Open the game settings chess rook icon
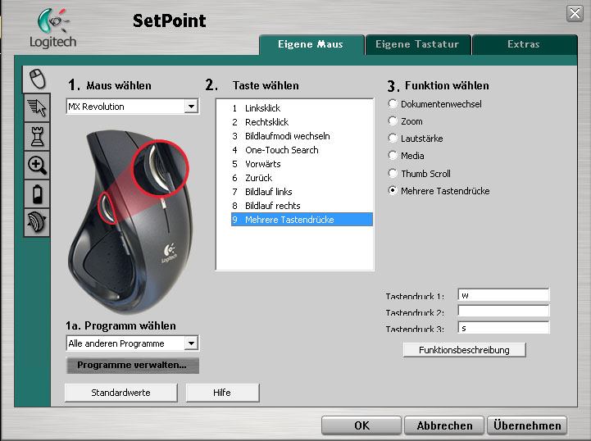591x441 pixels. 37,136
